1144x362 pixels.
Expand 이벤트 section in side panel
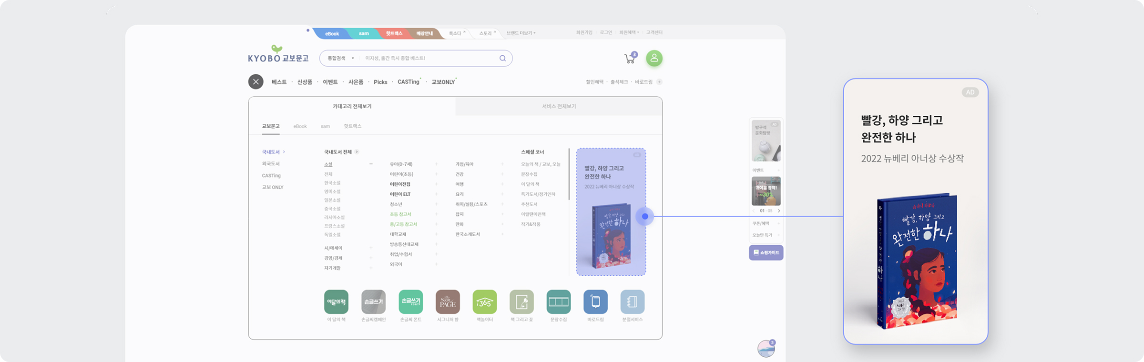(779, 170)
